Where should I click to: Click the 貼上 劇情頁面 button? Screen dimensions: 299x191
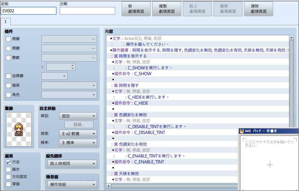coord(197,9)
